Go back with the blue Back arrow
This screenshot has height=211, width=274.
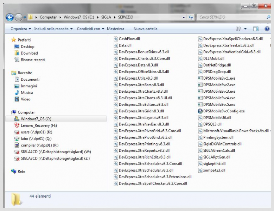[x=9, y=17]
